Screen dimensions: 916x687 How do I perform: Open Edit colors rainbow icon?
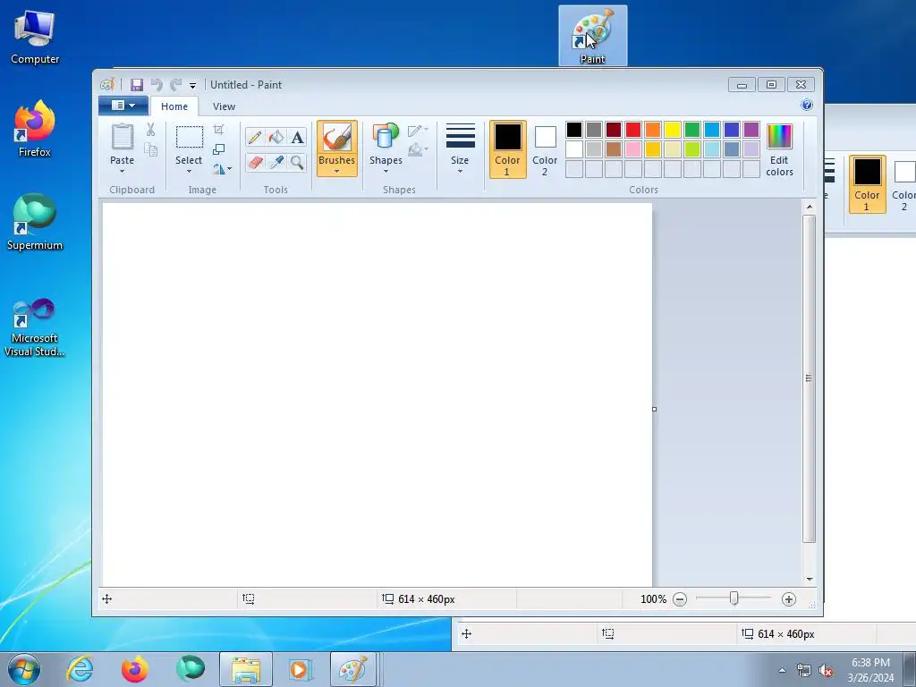click(x=779, y=136)
